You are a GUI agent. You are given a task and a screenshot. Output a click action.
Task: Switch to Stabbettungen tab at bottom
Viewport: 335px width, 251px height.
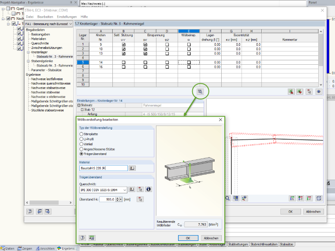(238, 244)
